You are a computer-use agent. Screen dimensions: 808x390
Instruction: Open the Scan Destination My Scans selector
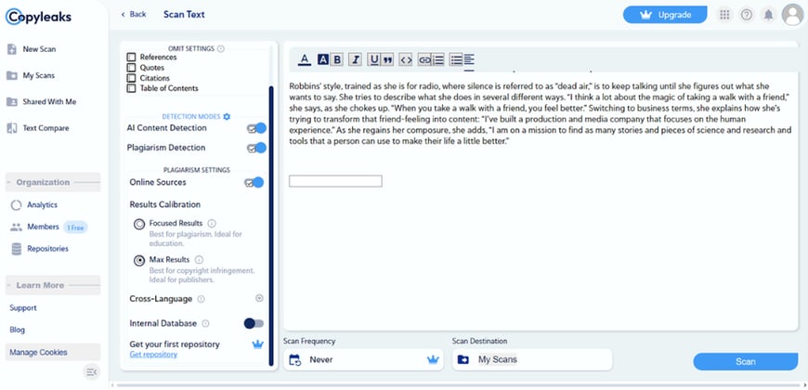click(x=531, y=359)
